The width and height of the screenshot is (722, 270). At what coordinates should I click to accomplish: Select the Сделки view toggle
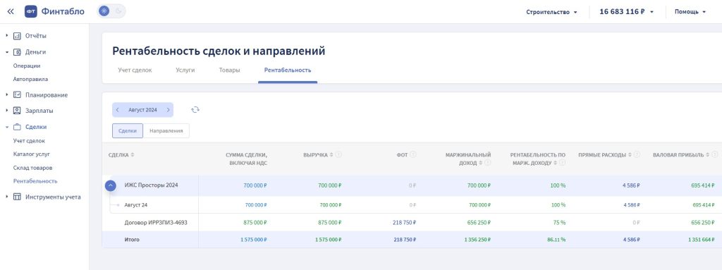click(128, 131)
